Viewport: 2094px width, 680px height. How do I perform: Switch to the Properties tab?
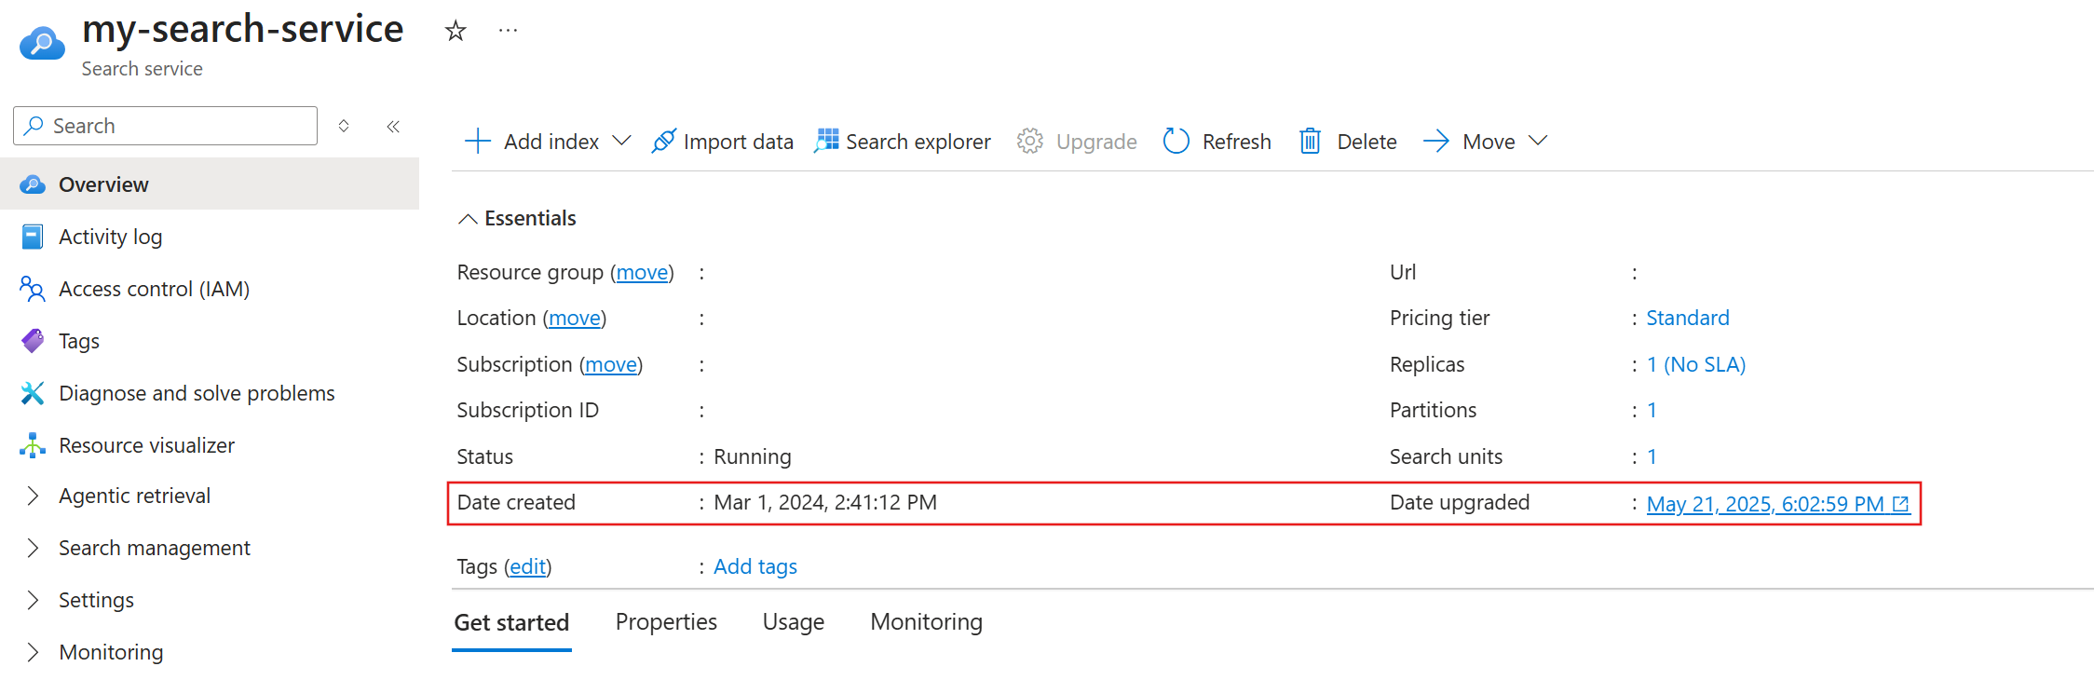tap(666, 621)
